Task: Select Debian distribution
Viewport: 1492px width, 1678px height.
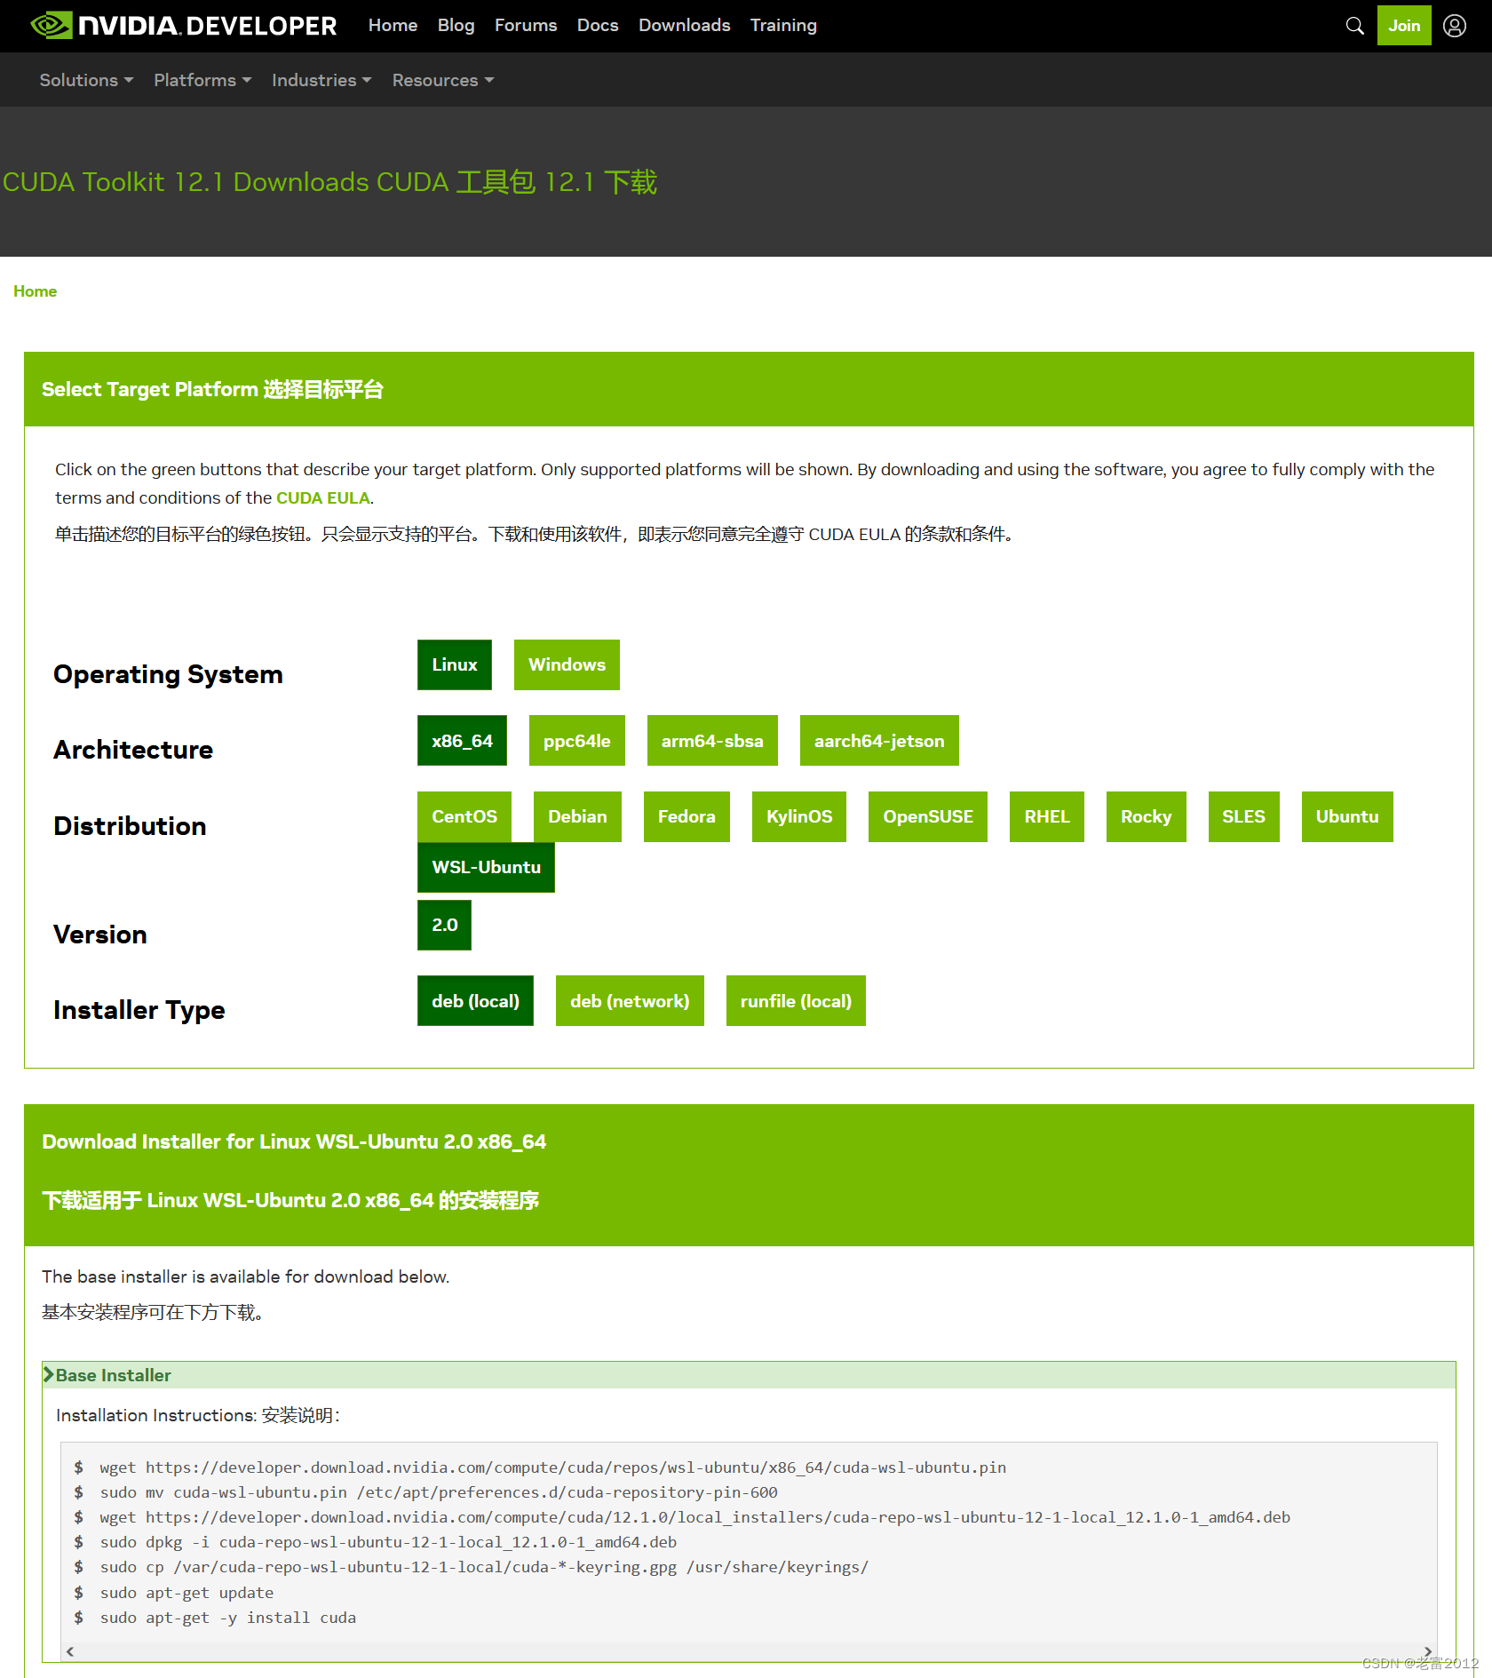Action: tap(577, 816)
